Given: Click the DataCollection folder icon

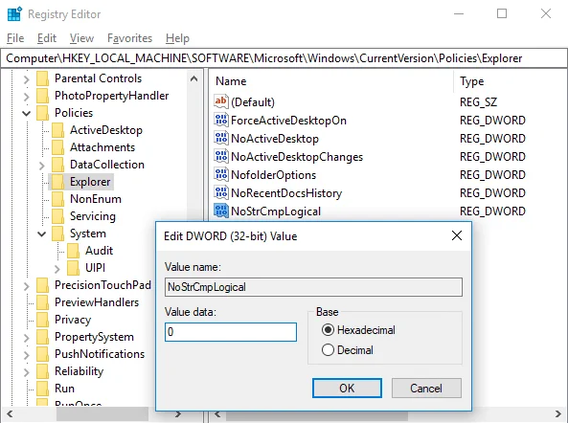Looking at the screenshot, I should tap(58, 165).
